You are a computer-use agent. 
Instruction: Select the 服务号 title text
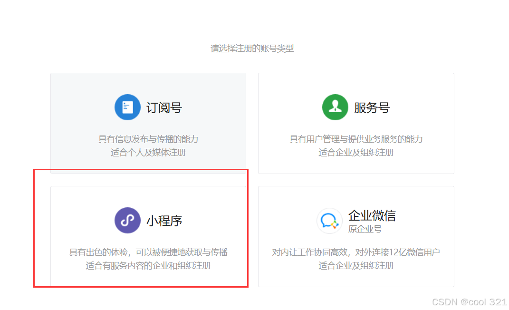tap(372, 108)
